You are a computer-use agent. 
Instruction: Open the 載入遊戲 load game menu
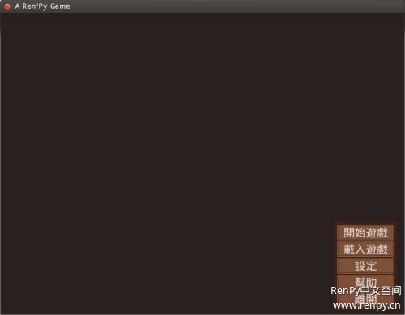click(x=365, y=250)
